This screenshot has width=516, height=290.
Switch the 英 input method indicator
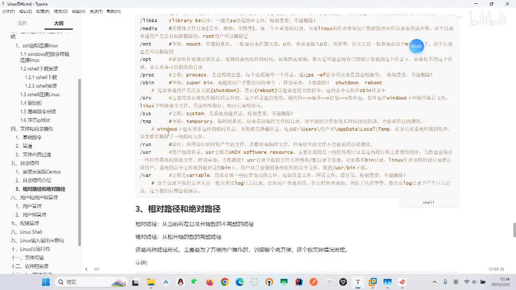[x=456, y=282]
